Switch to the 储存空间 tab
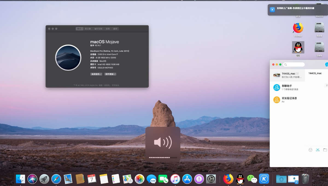328x186 pixels. pyautogui.click(x=98, y=29)
